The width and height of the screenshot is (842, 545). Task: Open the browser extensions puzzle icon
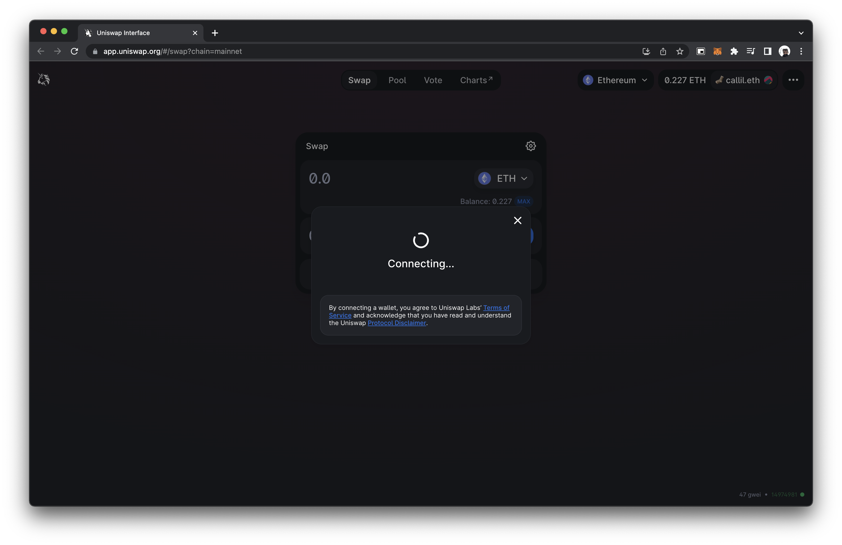coord(734,51)
